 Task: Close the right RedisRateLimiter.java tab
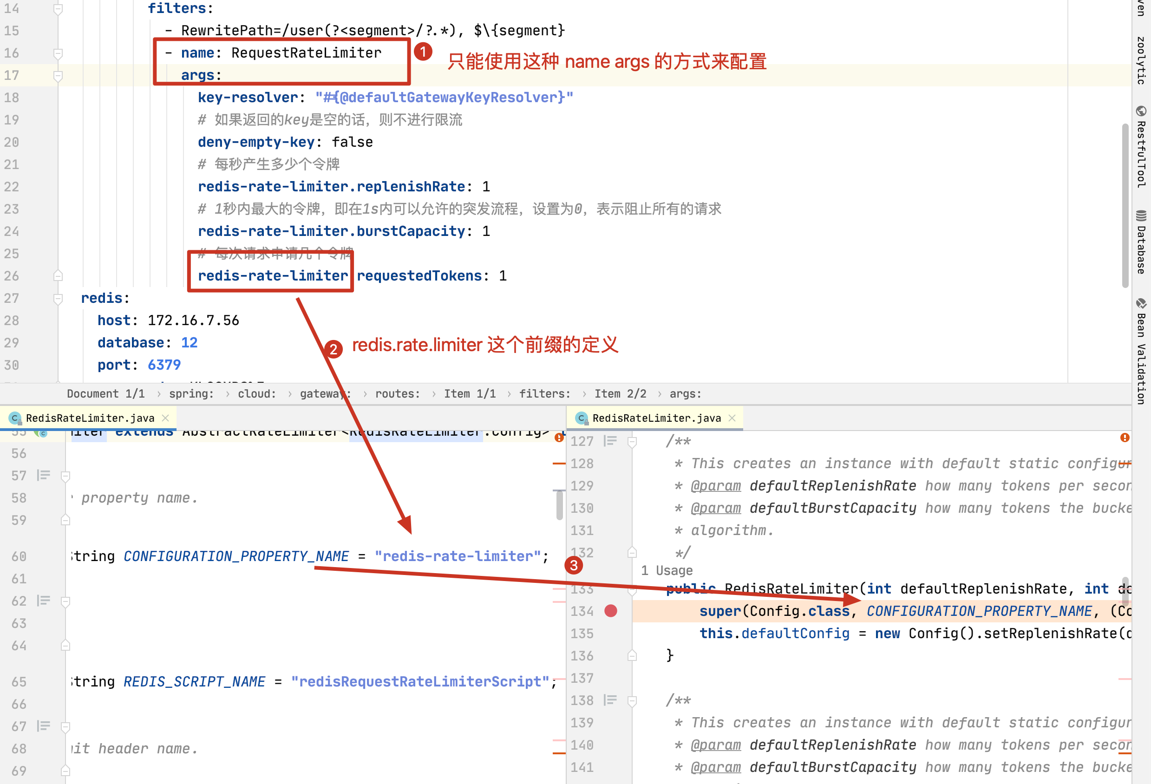click(x=732, y=418)
